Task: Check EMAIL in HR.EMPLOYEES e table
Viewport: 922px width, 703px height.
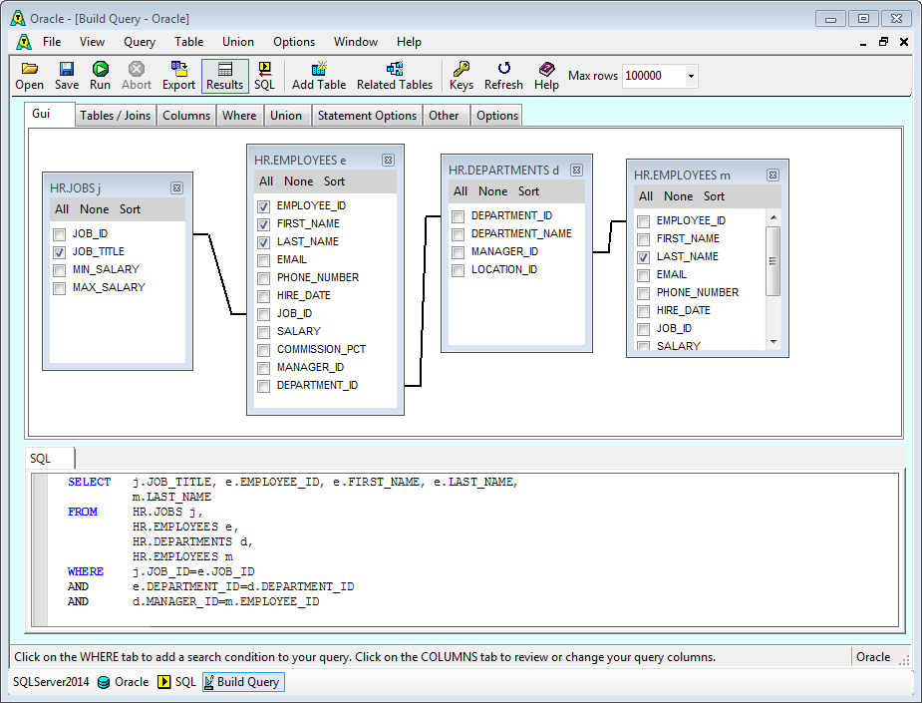Action: coord(264,260)
